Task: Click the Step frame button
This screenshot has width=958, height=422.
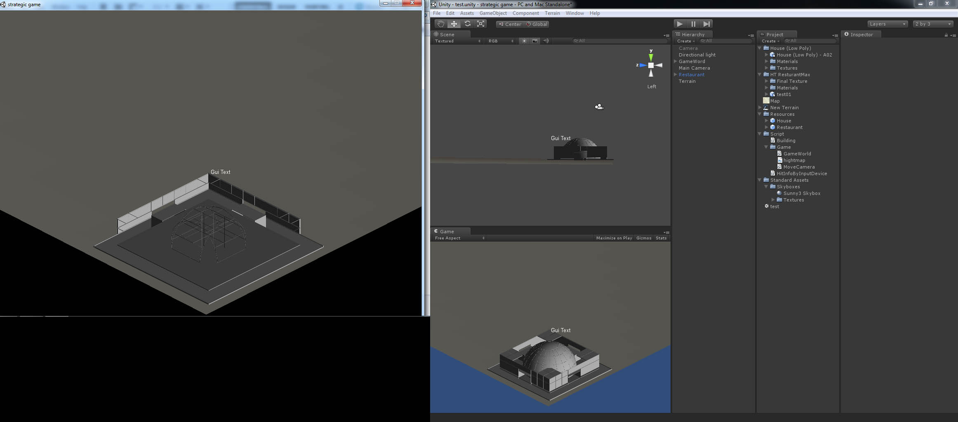Action: pos(706,23)
